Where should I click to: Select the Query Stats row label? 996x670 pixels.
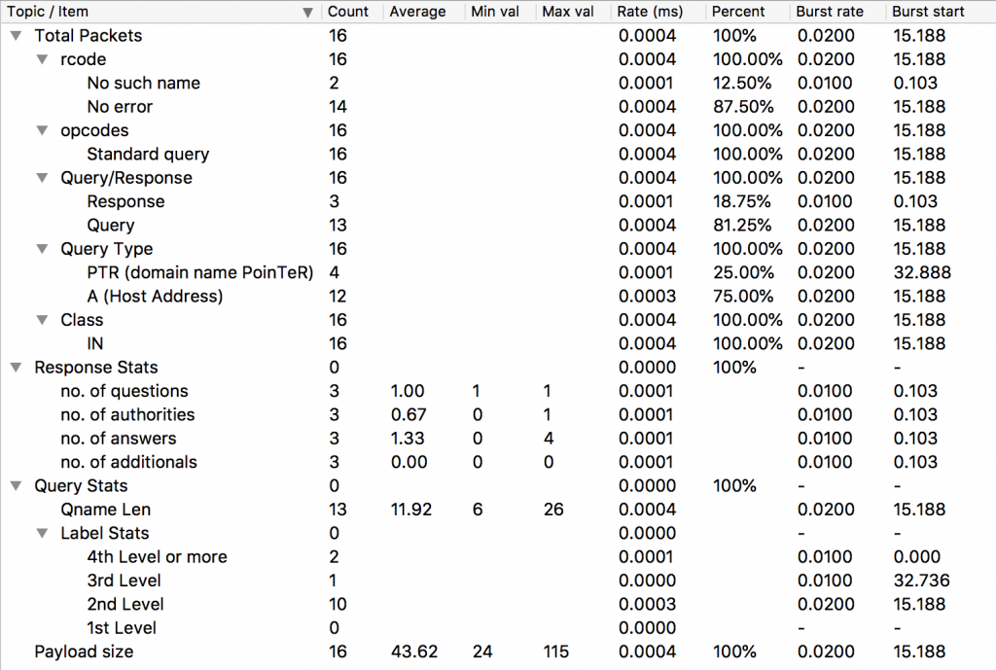[81, 486]
